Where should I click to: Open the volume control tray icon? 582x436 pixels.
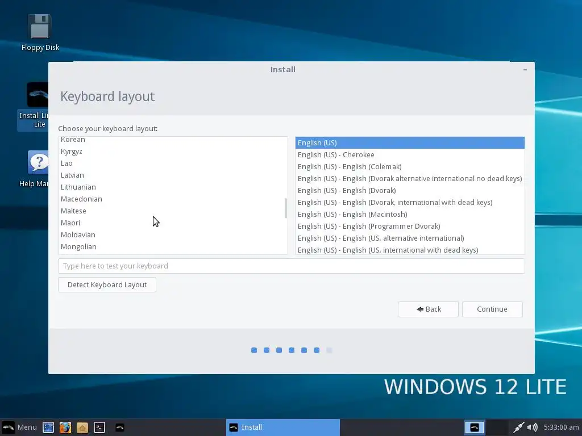532,427
